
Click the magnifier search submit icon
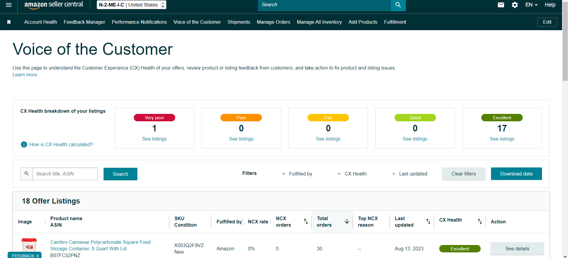[x=398, y=5]
